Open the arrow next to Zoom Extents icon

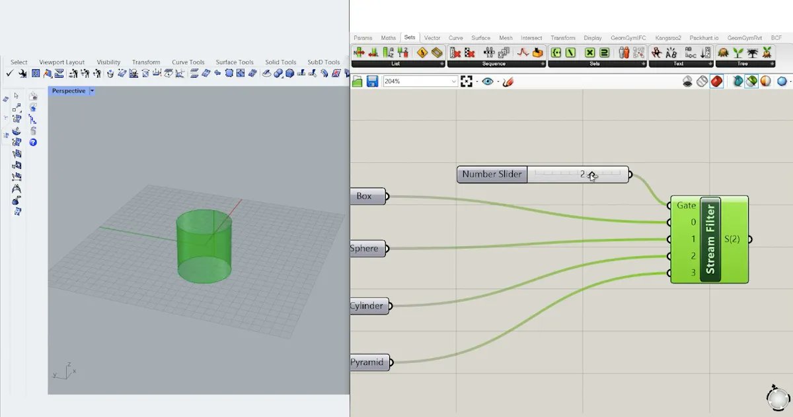click(476, 81)
